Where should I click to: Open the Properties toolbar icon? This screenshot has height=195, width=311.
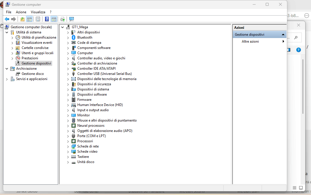(38, 19)
